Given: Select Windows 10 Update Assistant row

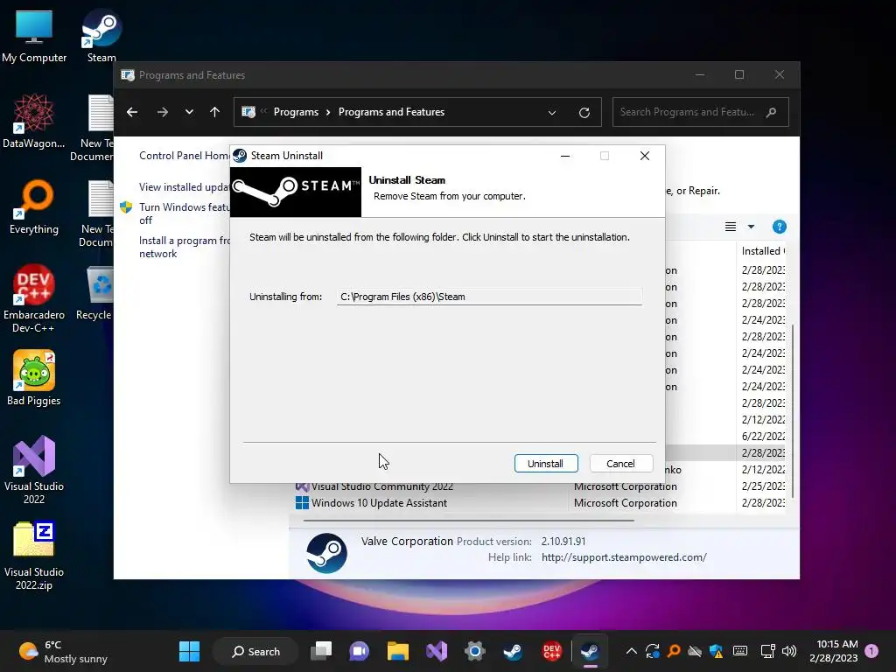Looking at the screenshot, I should (540, 503).
